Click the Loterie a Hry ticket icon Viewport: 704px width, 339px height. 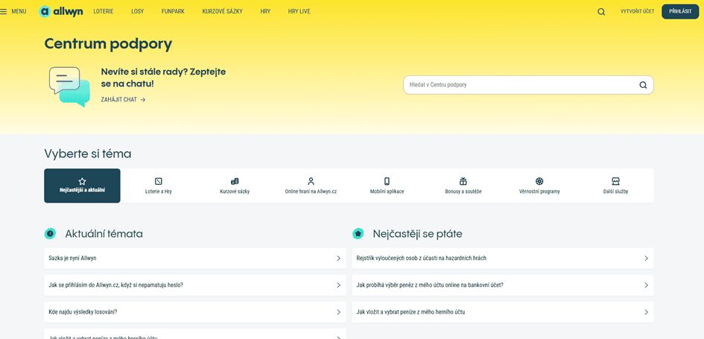158,181
